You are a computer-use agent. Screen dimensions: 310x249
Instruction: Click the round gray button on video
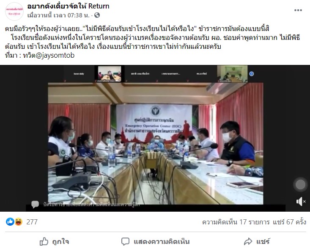coord(300,185)
